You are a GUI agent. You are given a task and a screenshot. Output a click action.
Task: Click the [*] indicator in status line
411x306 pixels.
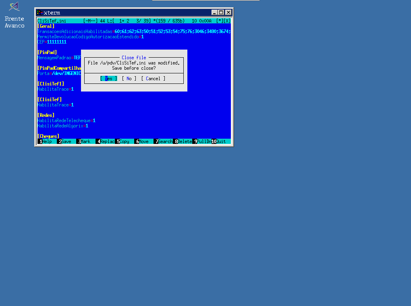coord(220,21)
